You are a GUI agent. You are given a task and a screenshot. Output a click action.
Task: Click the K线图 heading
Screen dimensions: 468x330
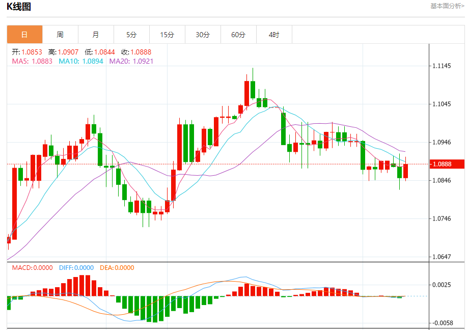pyautogui.click(x=19, y=6)
